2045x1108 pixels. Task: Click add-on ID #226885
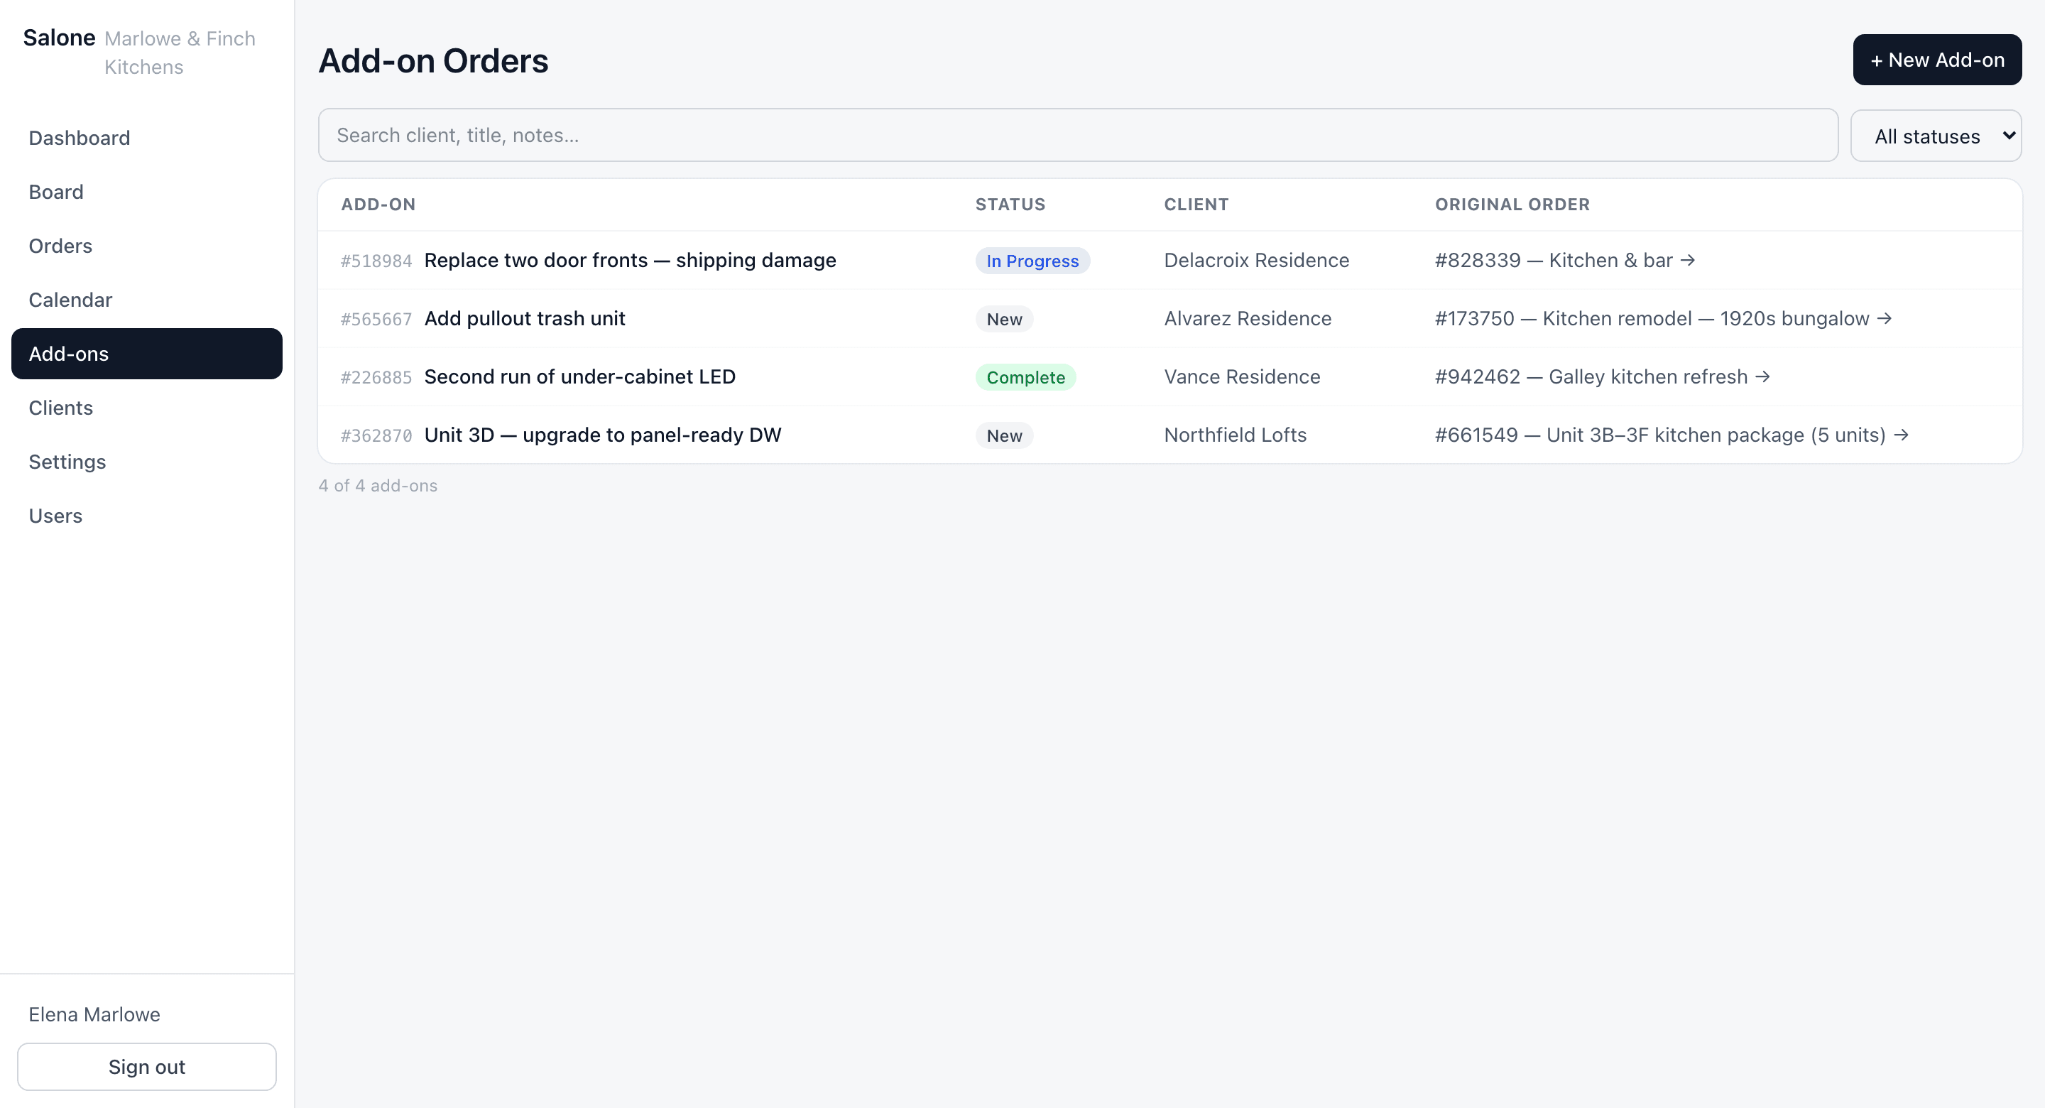coord(376,377)
